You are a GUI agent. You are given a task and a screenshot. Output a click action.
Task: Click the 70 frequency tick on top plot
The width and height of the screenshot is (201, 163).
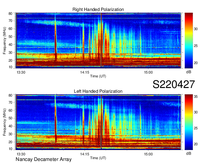(10, 21)
